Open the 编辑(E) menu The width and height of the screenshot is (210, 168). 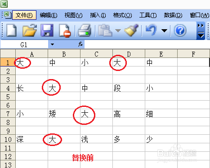tap(49, 15)
